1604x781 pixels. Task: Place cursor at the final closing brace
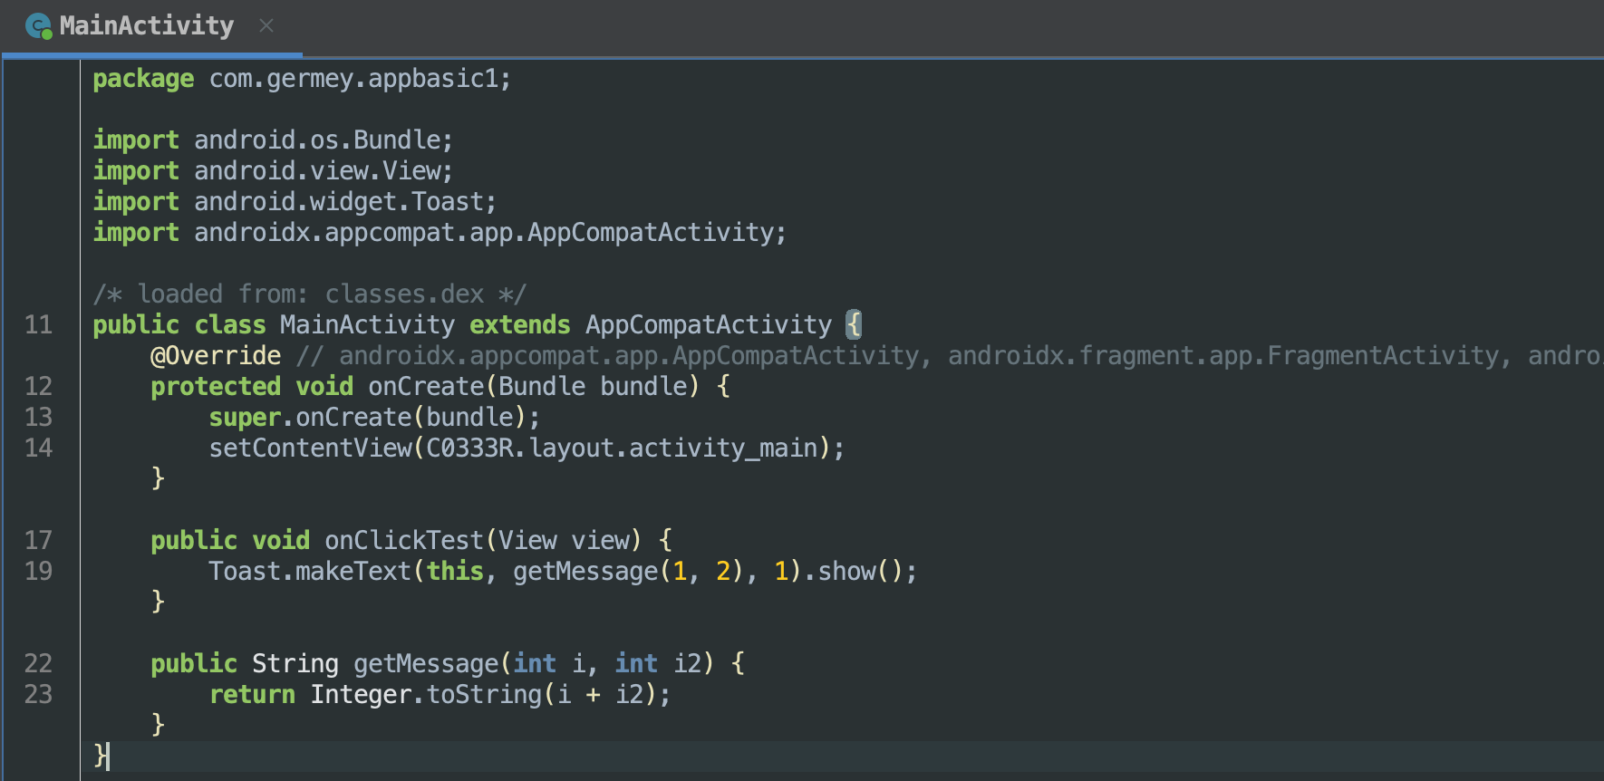pyautogui.click(x=99, y=755)
